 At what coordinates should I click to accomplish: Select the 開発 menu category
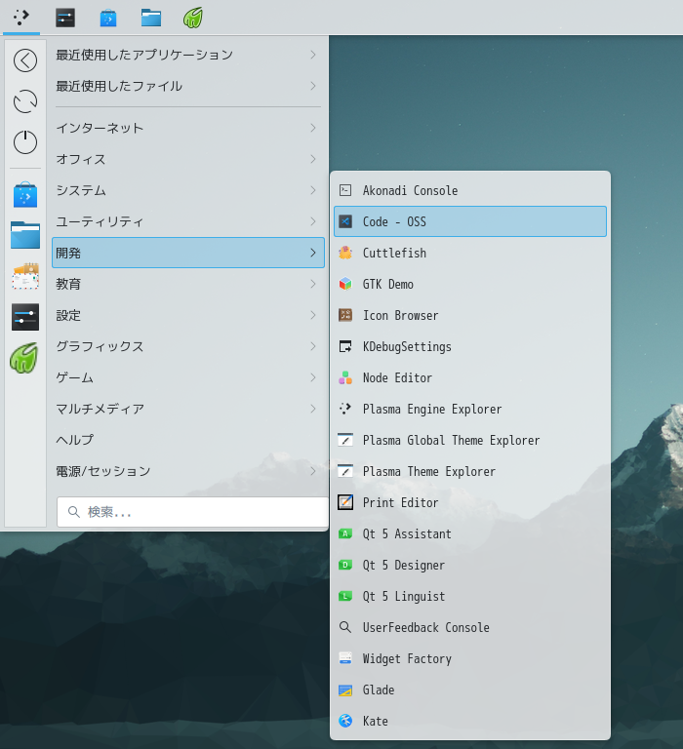(x=188, y=253)
